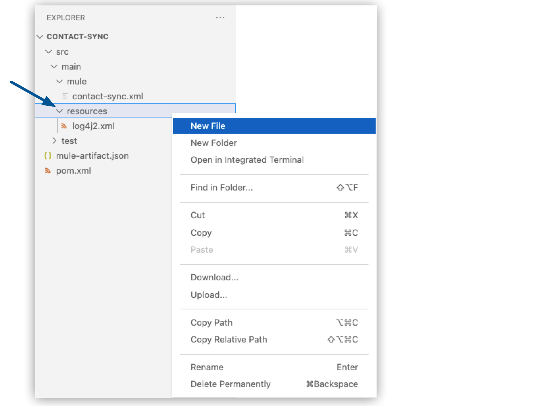
Task: Collapse the mule folder chevron
Action: click(x=60, y=81)
